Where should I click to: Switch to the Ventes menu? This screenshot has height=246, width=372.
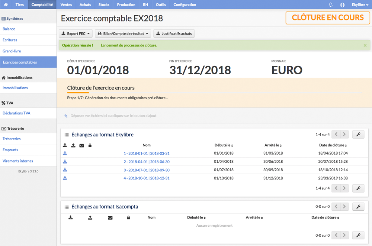click(x=66, y=4)
